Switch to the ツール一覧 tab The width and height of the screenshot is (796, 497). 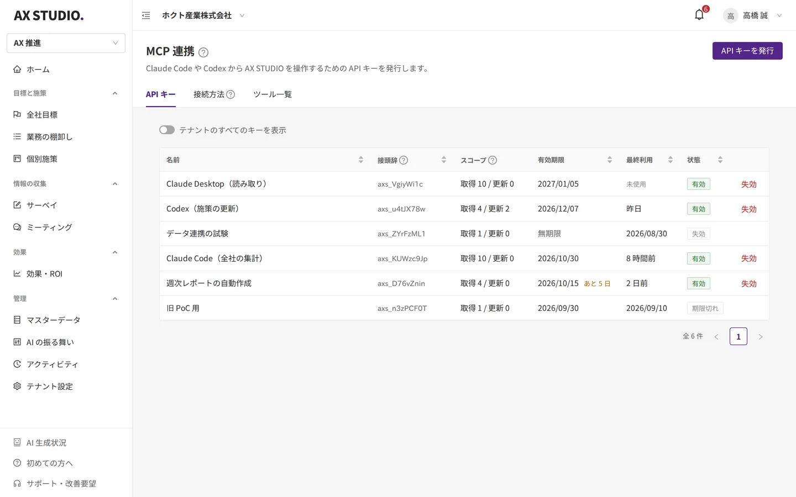[x=273, y=94]
